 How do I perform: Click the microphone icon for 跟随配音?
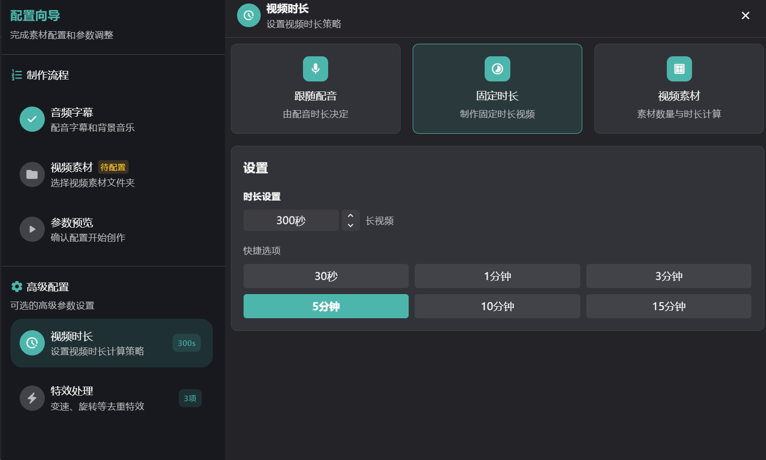coord(316,69)
